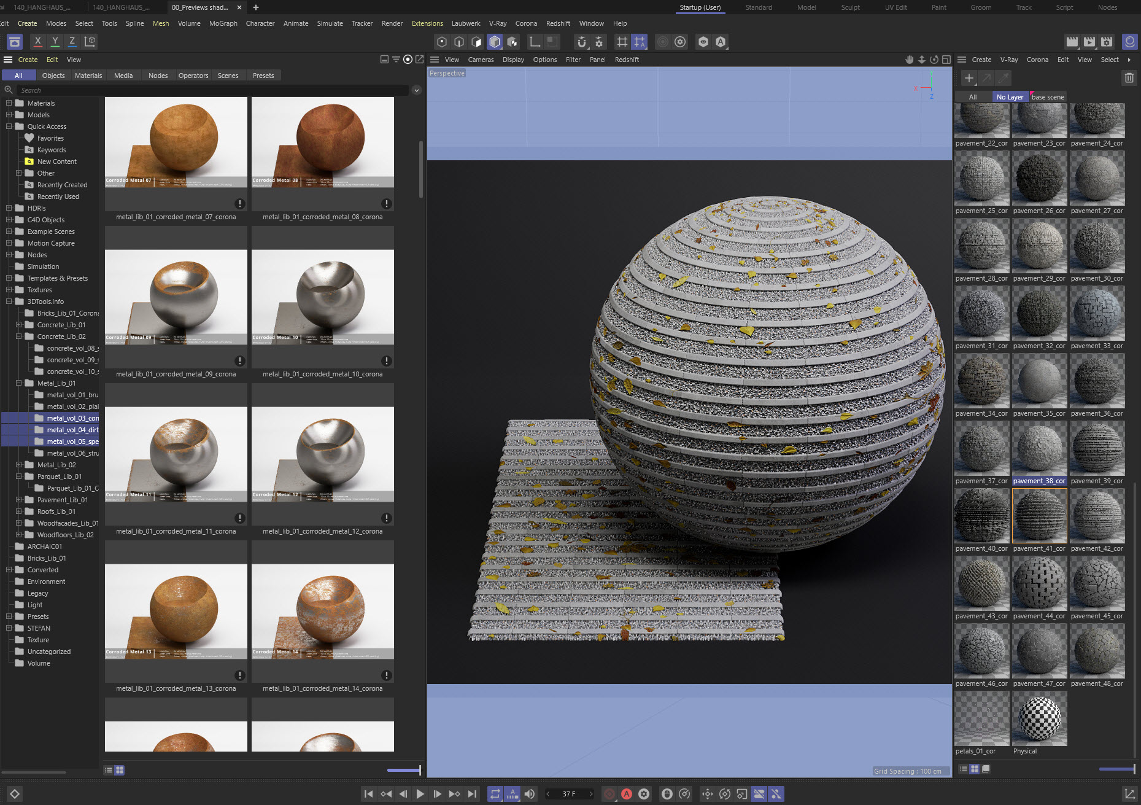Toggle list view in asset browser bottom

(x=109, y=770)
